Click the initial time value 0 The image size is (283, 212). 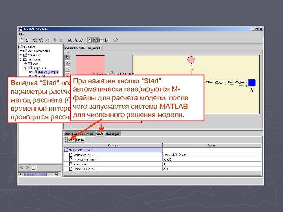pyautogui.click(x=212, y=164)
